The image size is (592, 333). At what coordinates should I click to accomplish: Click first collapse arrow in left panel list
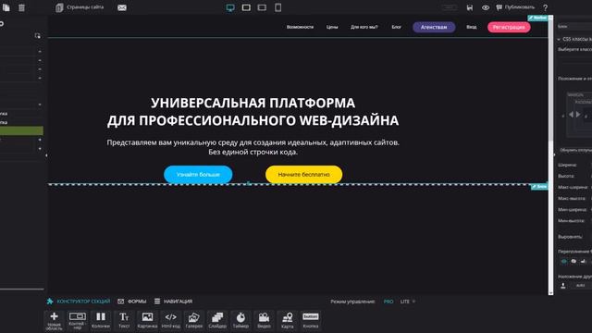pyautogui.click(x=40, y=52)
